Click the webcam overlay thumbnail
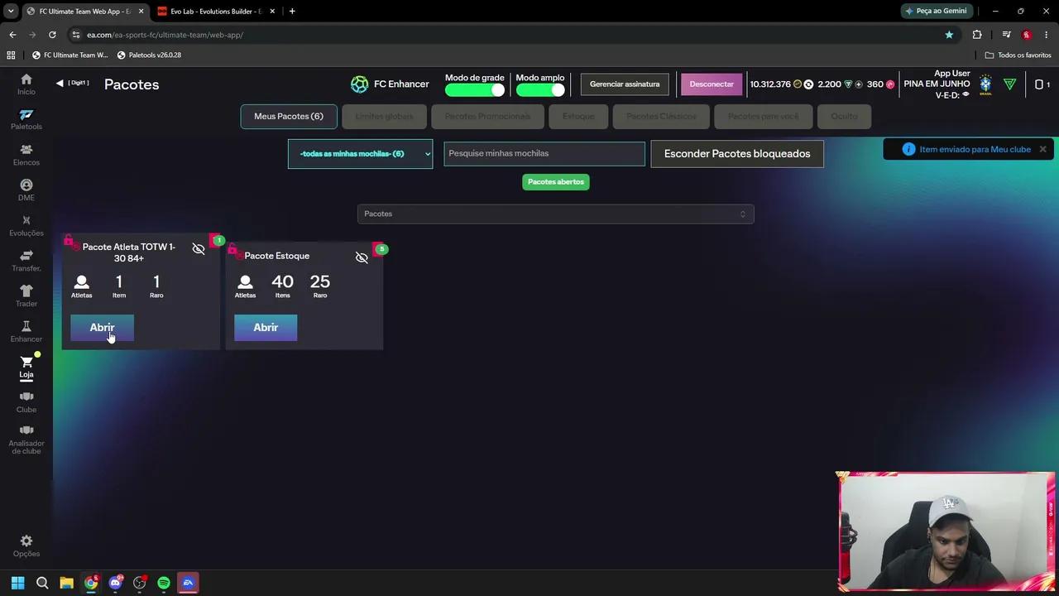Image resolution: width=1059 pixels, height=596 pixels. tap(946, 532)
